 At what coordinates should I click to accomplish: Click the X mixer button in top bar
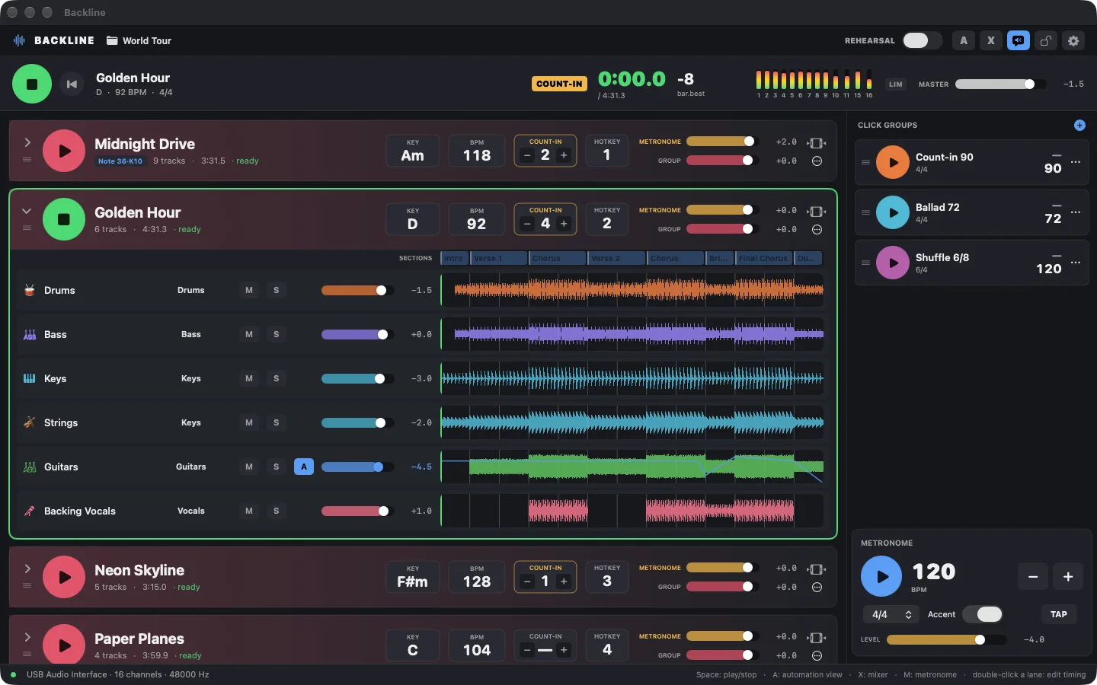pos(991,41)
